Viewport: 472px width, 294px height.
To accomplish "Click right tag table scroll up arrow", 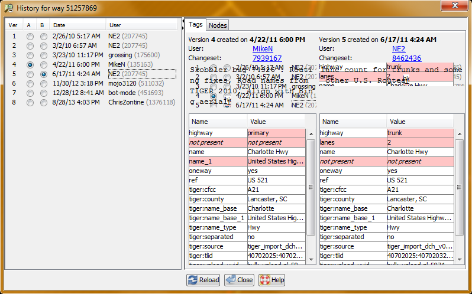I will point(460,133).
